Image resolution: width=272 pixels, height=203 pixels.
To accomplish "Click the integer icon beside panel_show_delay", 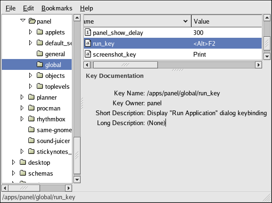I will click(88, 32).
